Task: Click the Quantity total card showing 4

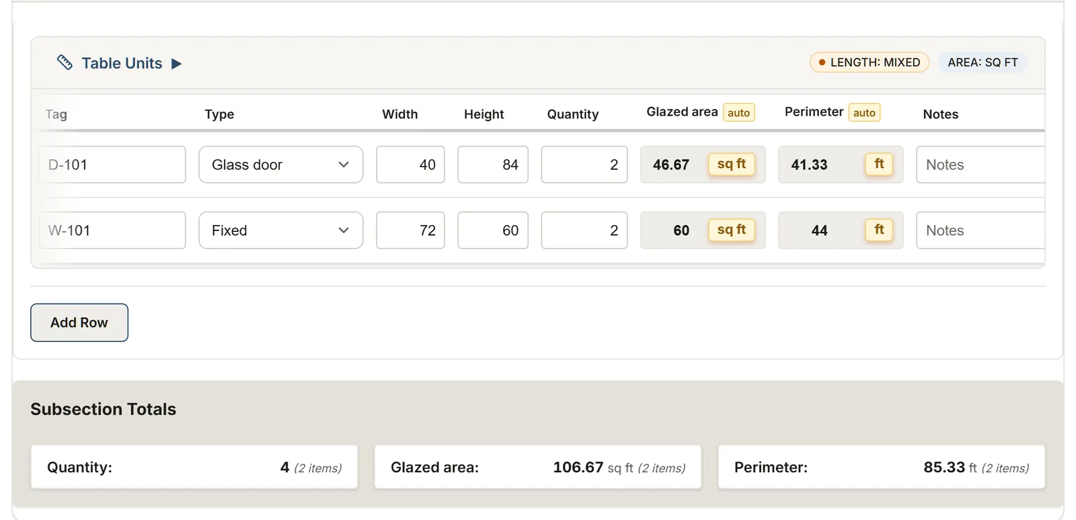Action: click(x=194, y=467)
